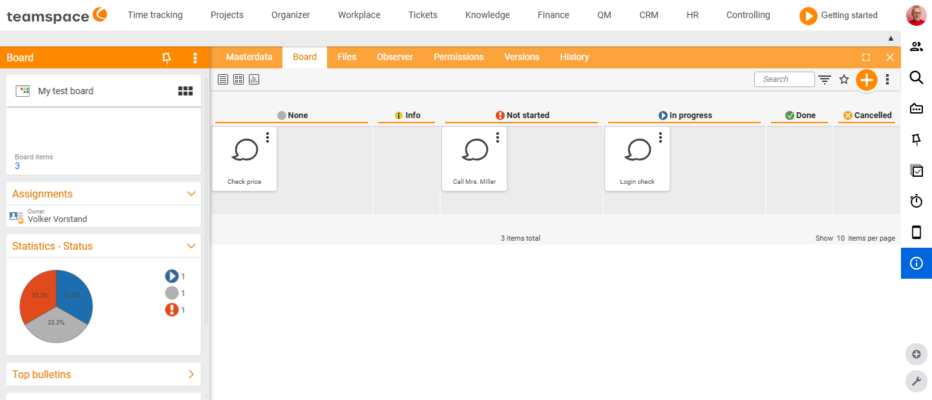Click the pin sidebar icon

click(x=916, y=139)
